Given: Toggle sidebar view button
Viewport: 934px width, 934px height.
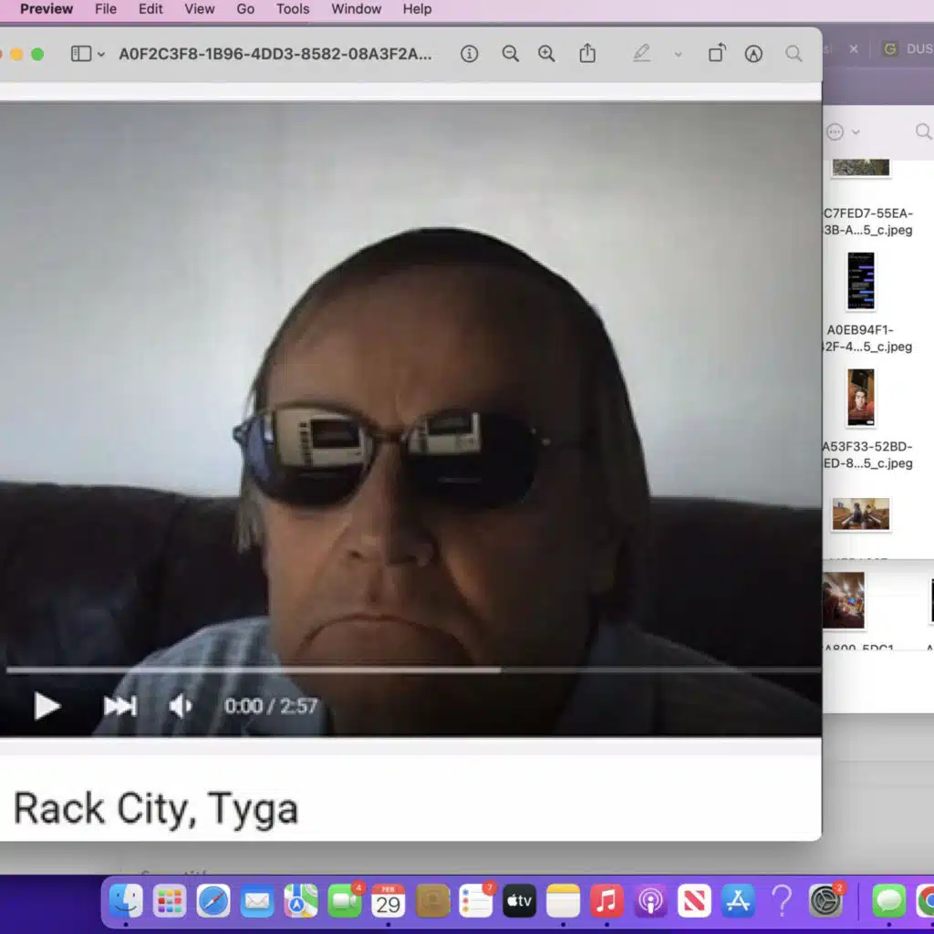Looking at the screenshot, I should pos(81,54).
